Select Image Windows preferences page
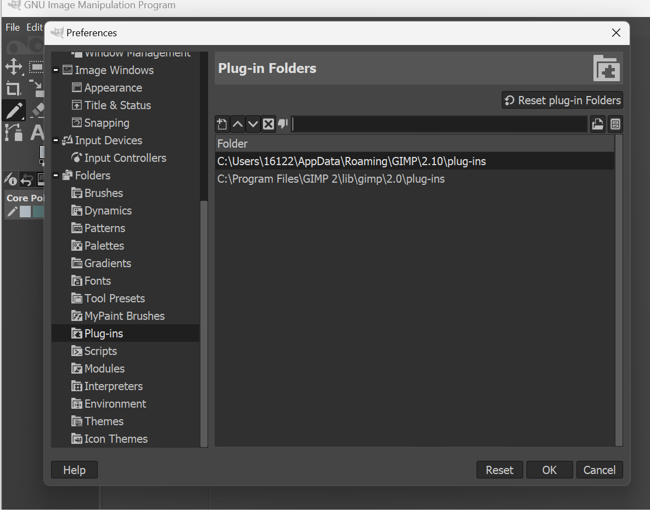 114,70
